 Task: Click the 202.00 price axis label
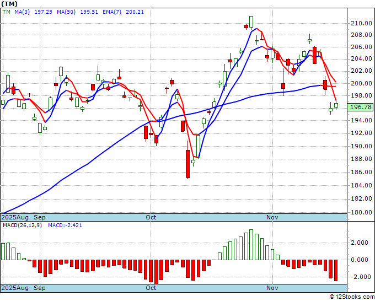coord(361,71)
